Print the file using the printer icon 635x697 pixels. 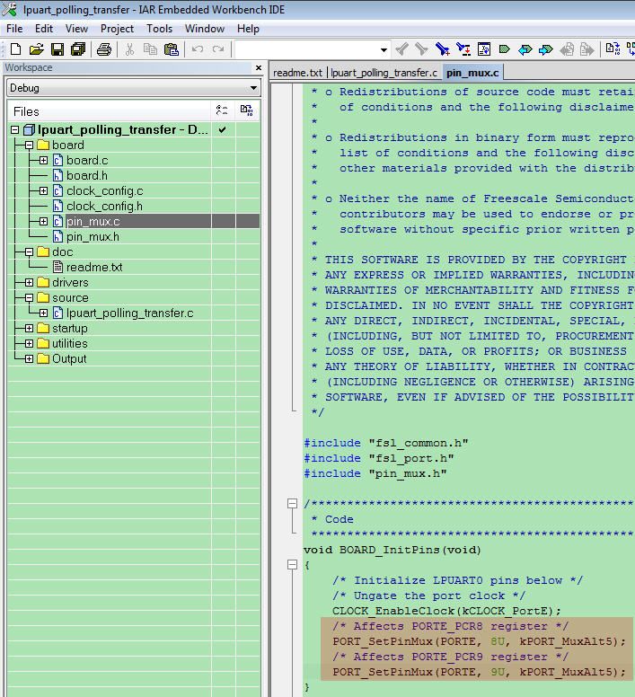pyautogui.click(x=104, y=49)
